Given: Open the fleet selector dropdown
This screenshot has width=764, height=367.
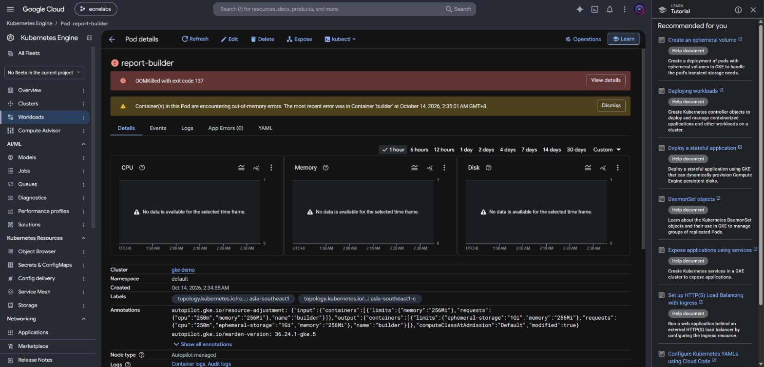Looking at the screenshot, I should (x=44, y=73).
